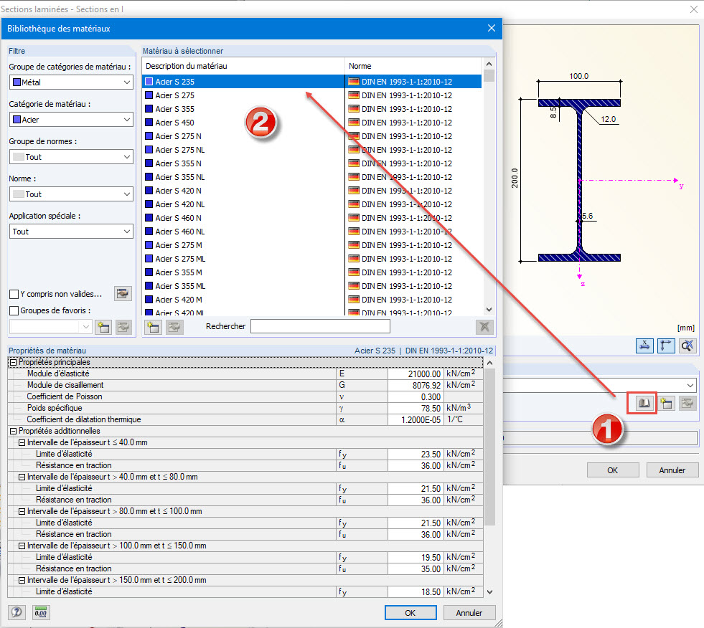Collapse 'Propriétés additionnelles' section
This screenshot has width=704, height=628.
[x=14, y=431]
